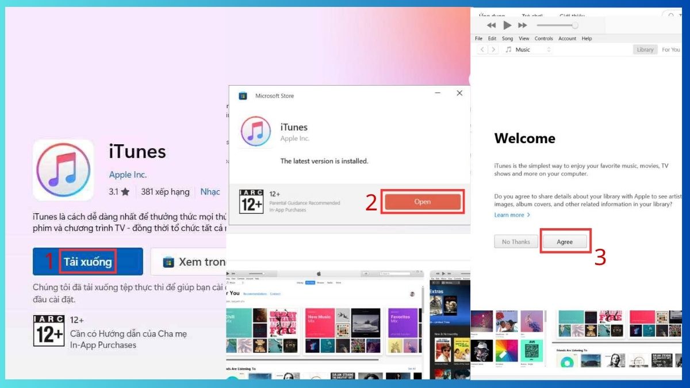Screen dimensions: 690x388
Task: Open the Learn more link in Welcome screen
Action: click(x=512, y=215)
